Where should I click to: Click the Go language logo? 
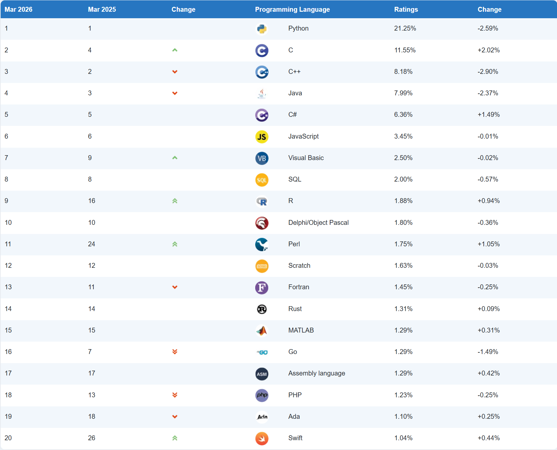pos(262,352)
